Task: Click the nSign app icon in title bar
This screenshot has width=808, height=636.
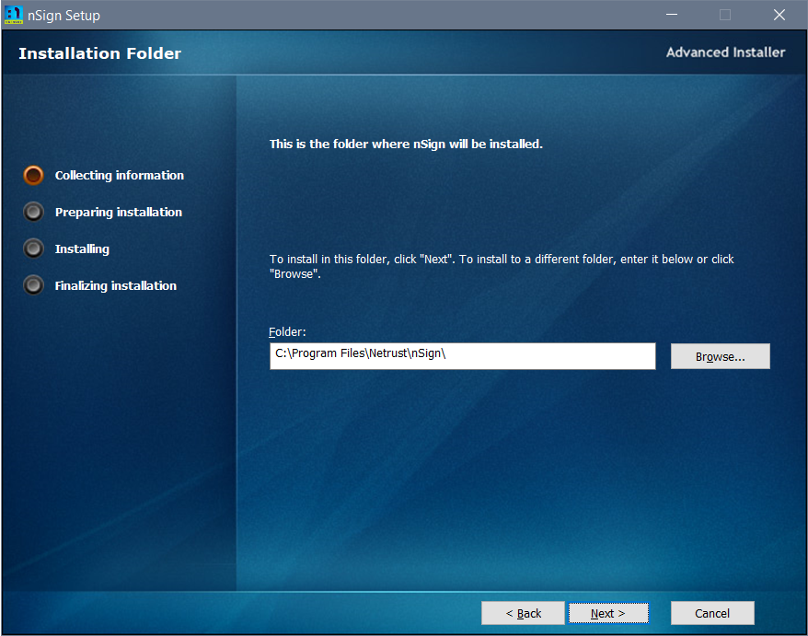Action: pos(14,15)
